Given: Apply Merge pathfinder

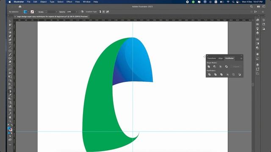Looking at the screenshot, I should tap(221, 74).
